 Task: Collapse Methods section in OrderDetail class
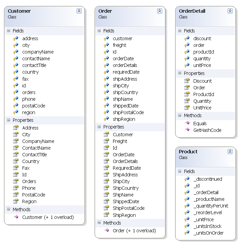coord(180,115)
